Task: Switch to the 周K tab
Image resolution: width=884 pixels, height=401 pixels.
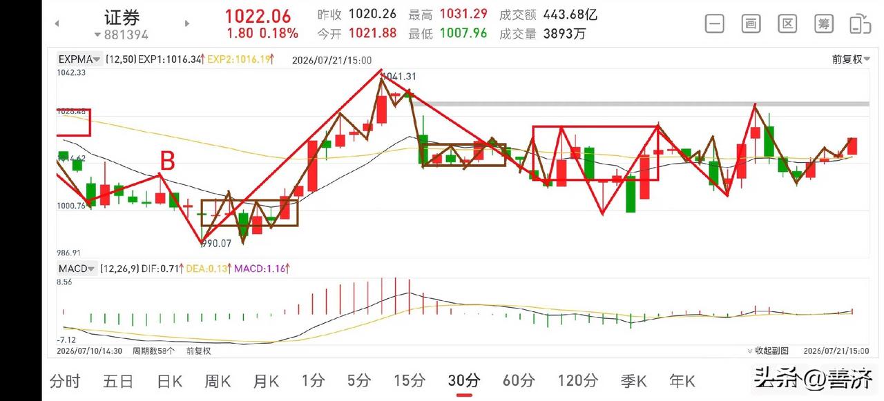Action: (218, 380)
